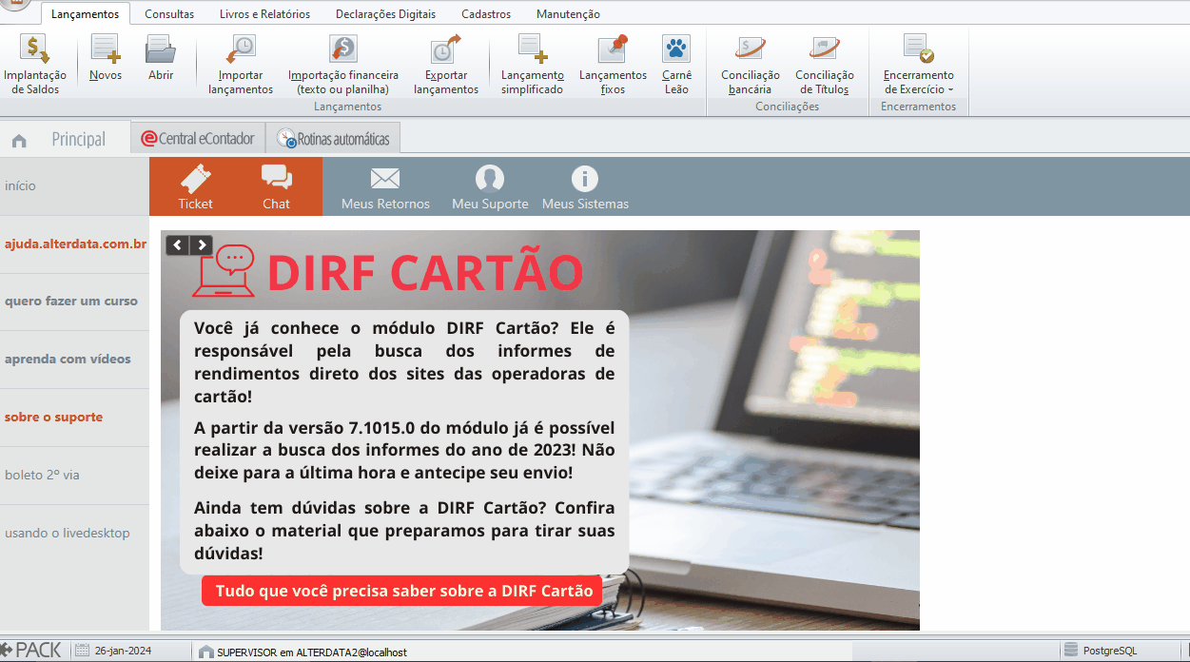Open the Abrir folder icon
Viewport: 1190px width, 662px height.
coord(161,57)
